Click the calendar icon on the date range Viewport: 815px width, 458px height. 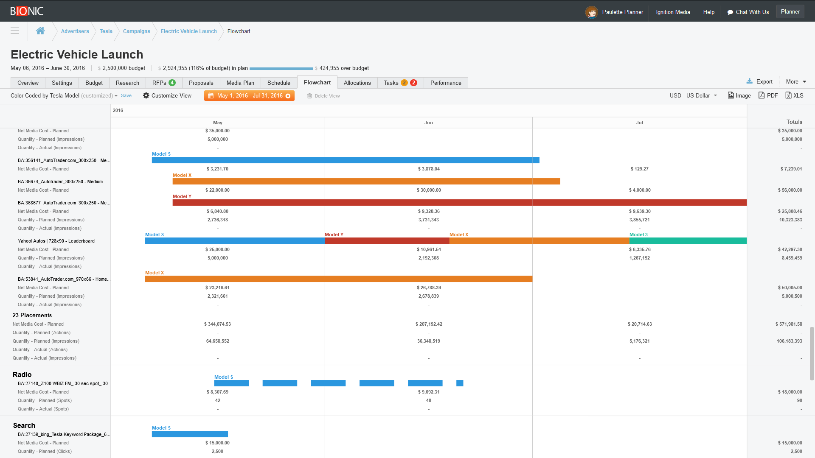pyautogui.click(x=211, y=96)
